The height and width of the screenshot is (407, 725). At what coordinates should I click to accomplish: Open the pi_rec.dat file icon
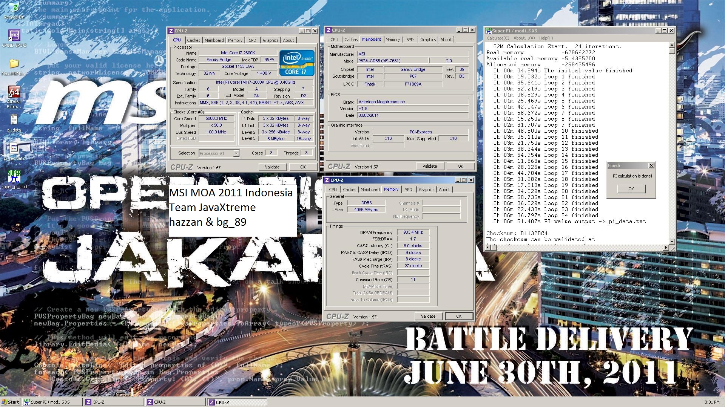click(x=14, y=149)
